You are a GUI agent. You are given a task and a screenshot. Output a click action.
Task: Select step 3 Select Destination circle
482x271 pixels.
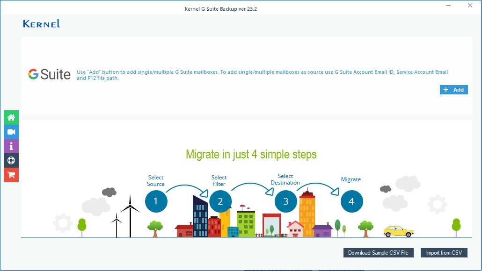pyautogui.click(x=286, y=201)
